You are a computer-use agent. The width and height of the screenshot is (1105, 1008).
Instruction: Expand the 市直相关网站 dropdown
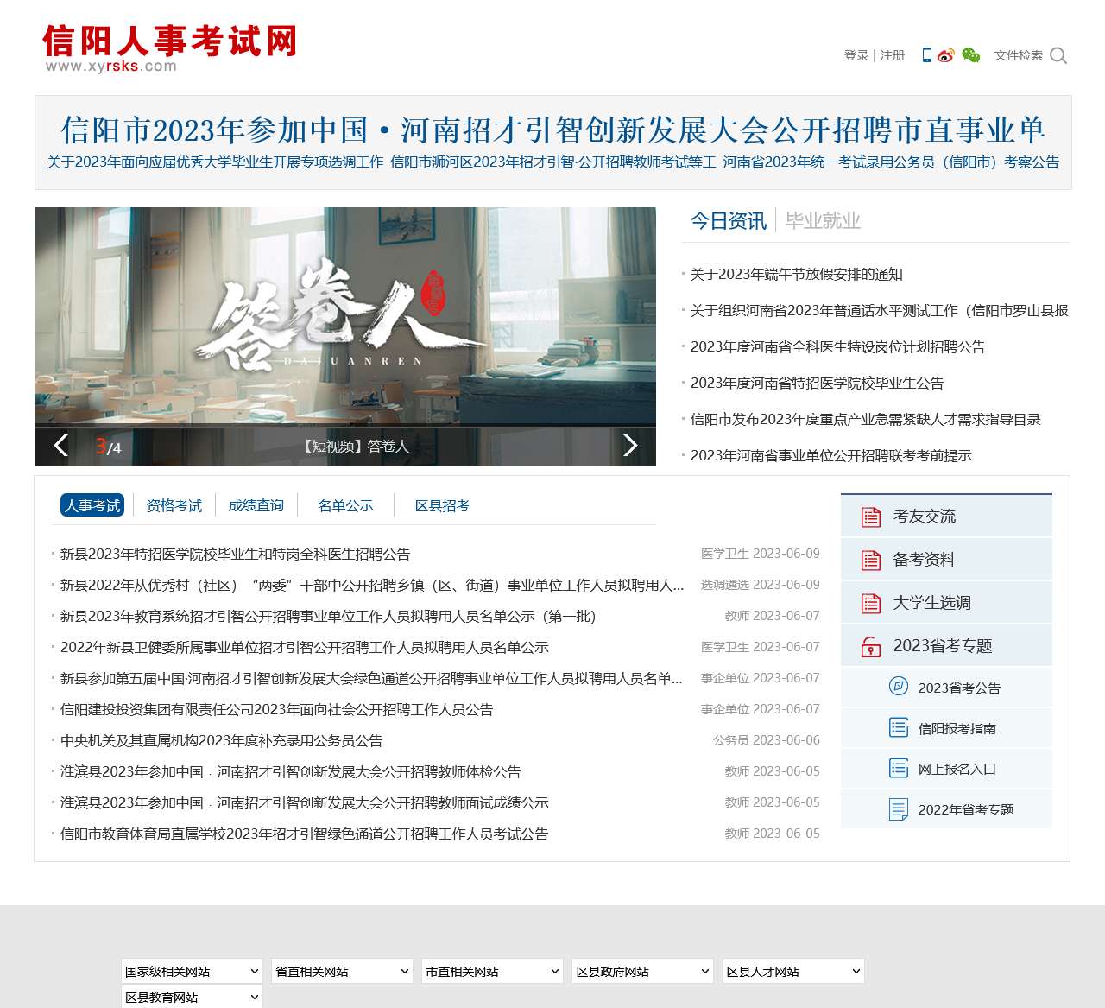click(x=492, y=971)
